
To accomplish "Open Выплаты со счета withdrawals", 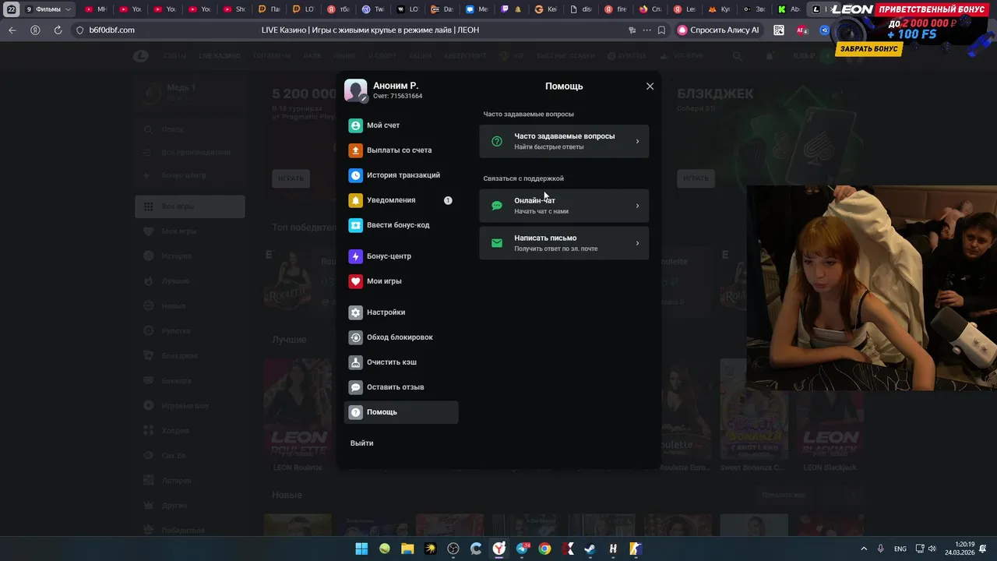I will (x=401, y=150).
